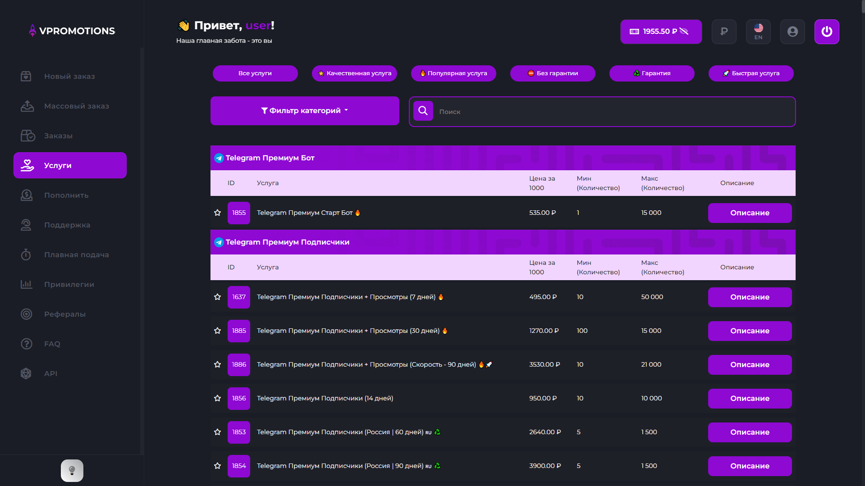The image size is (865, 486).
Task: Expand the Фильтр категорий dropdown
Action: tap(305, 111)
